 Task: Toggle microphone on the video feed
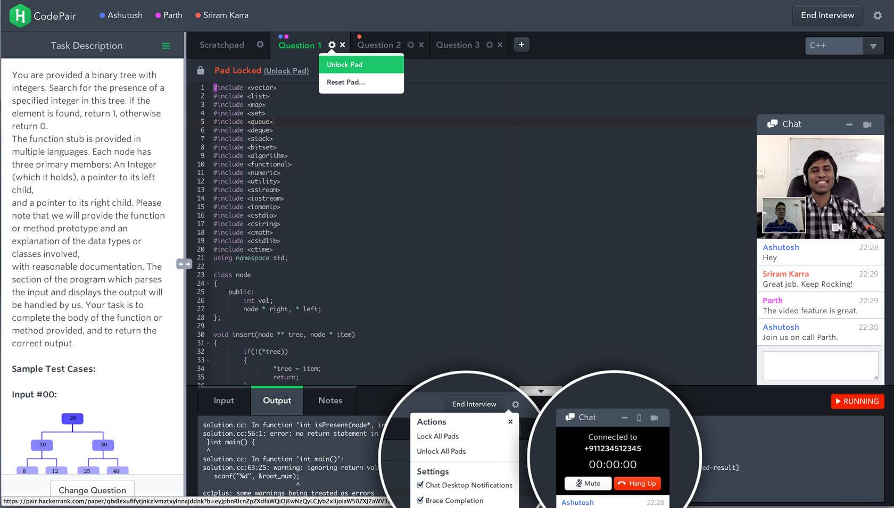854,227
